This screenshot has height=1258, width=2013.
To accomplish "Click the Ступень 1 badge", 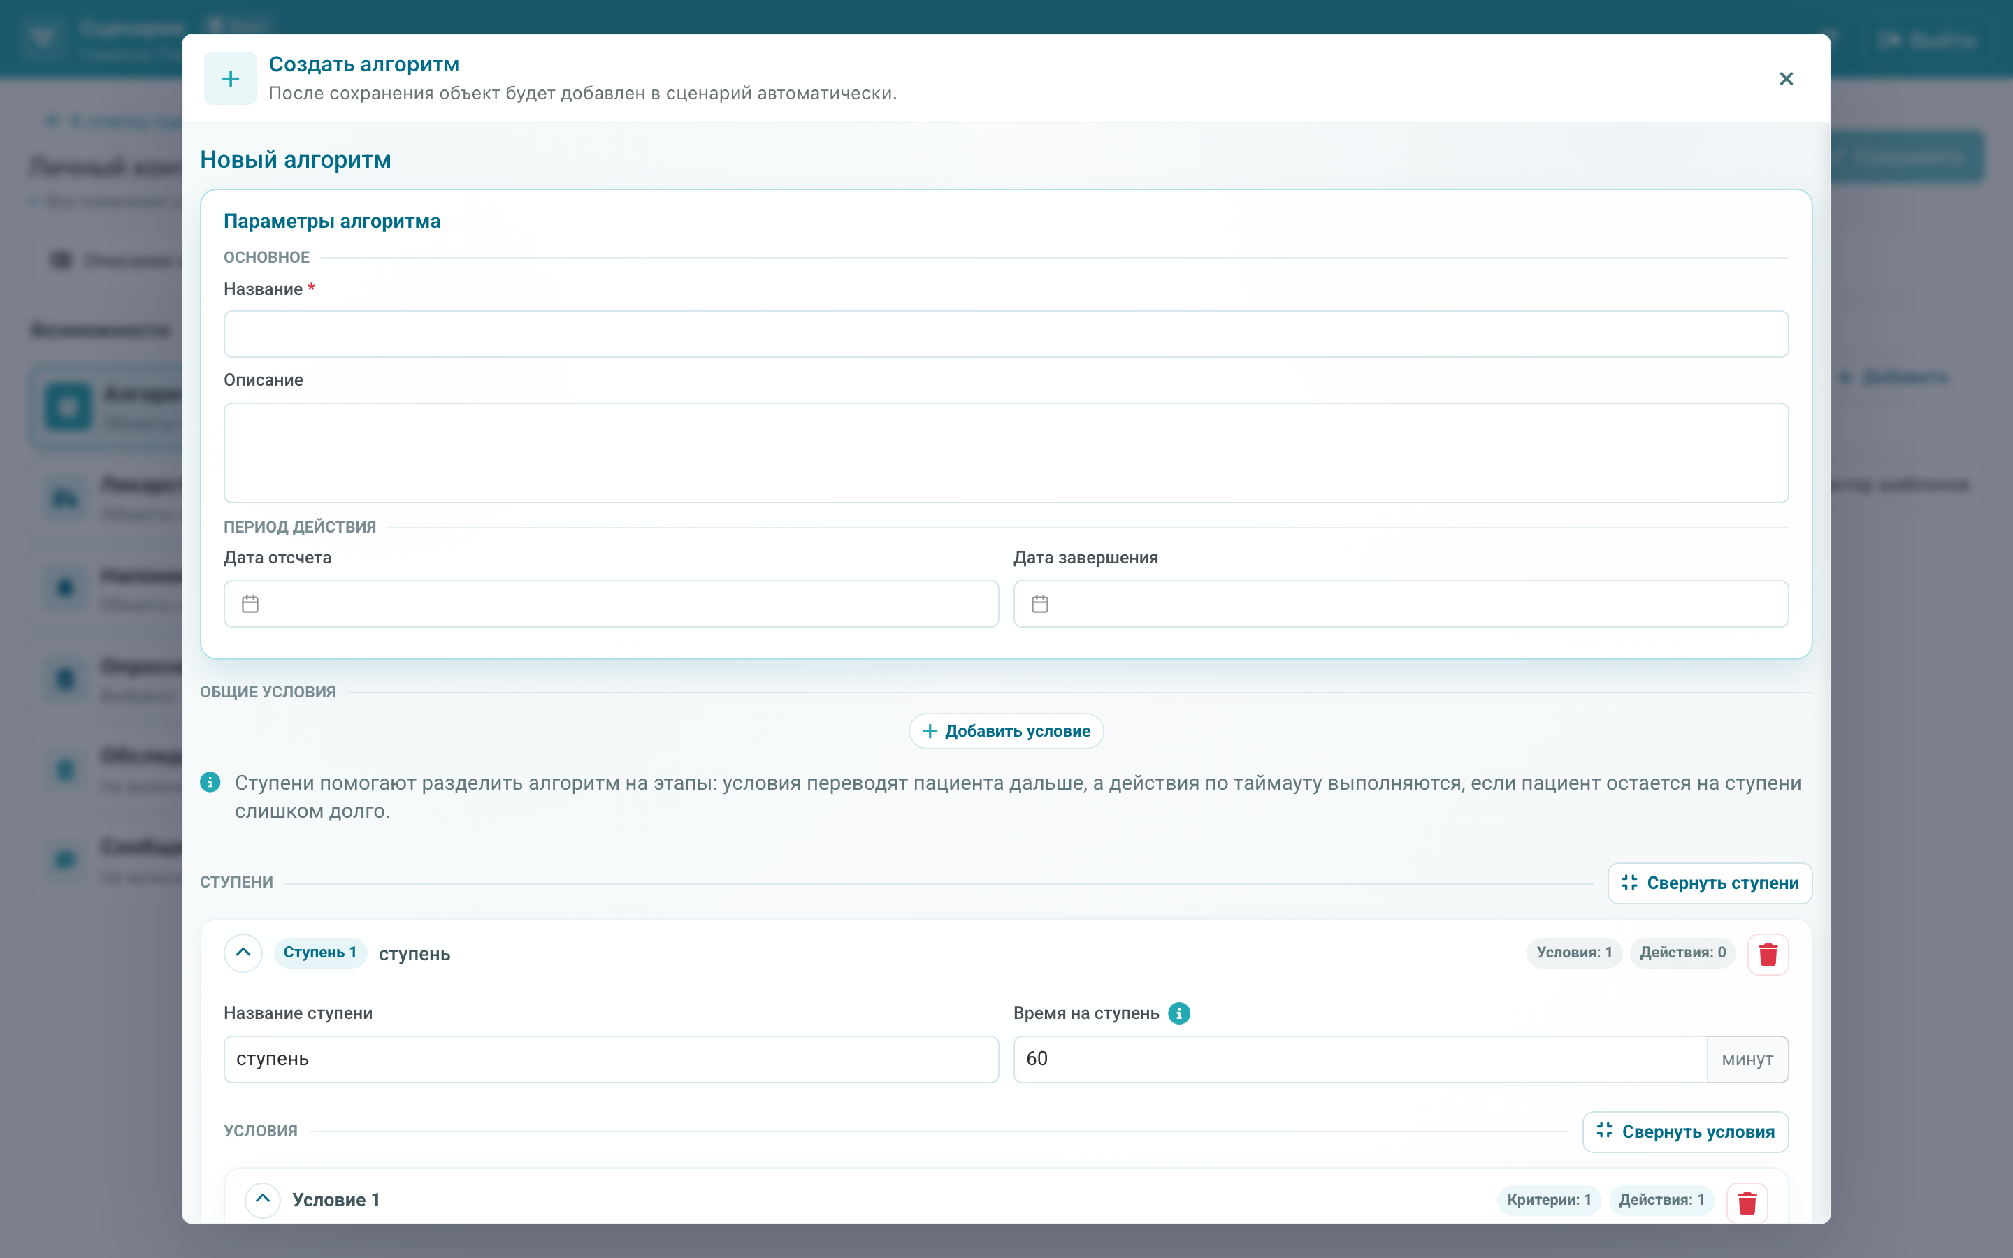I will pos(320,953).
